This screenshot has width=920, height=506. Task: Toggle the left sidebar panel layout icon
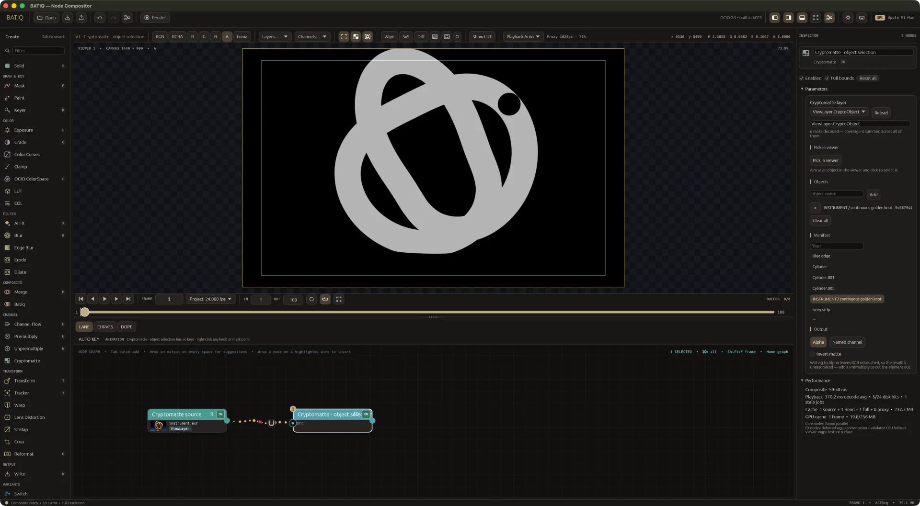[775, 18]
